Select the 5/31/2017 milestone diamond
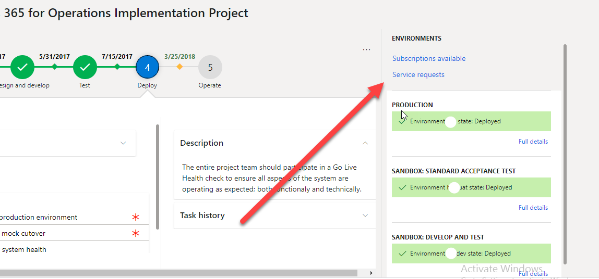Screen dimensions: 599x279 click(x=55, y=67)
